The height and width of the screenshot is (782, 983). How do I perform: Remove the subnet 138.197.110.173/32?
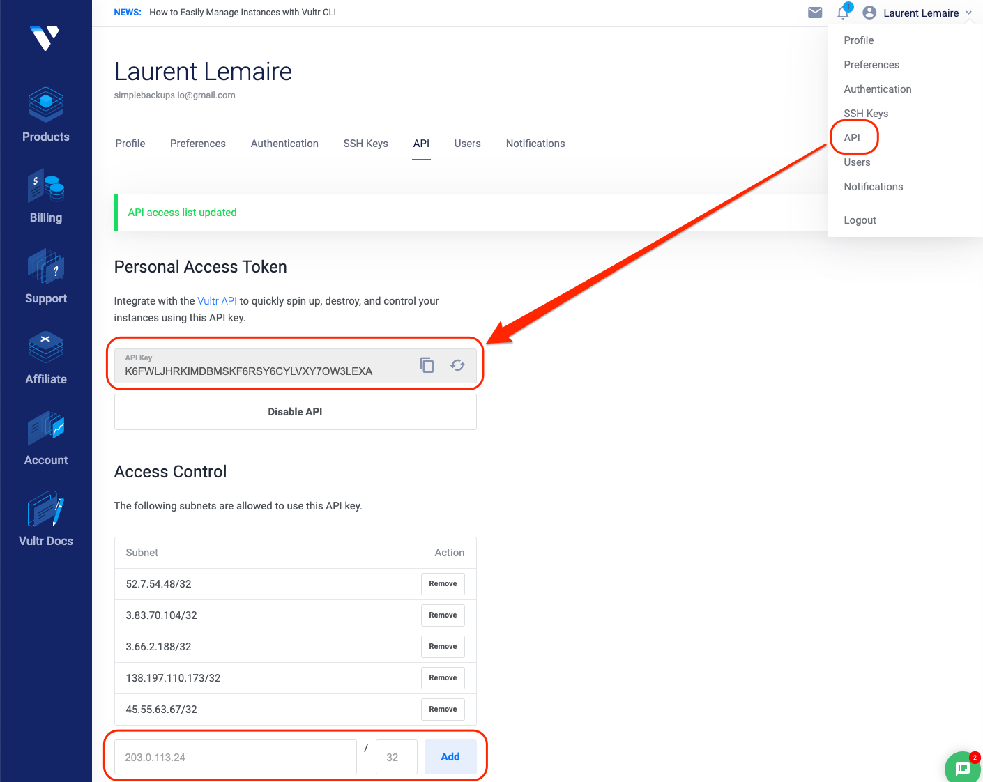point(443,677)
